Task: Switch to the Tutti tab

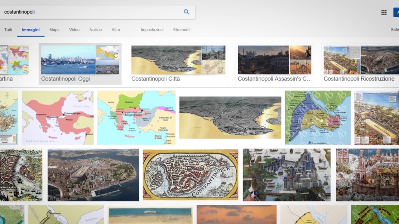Action: pyautogui.click(x=8, y=30)
